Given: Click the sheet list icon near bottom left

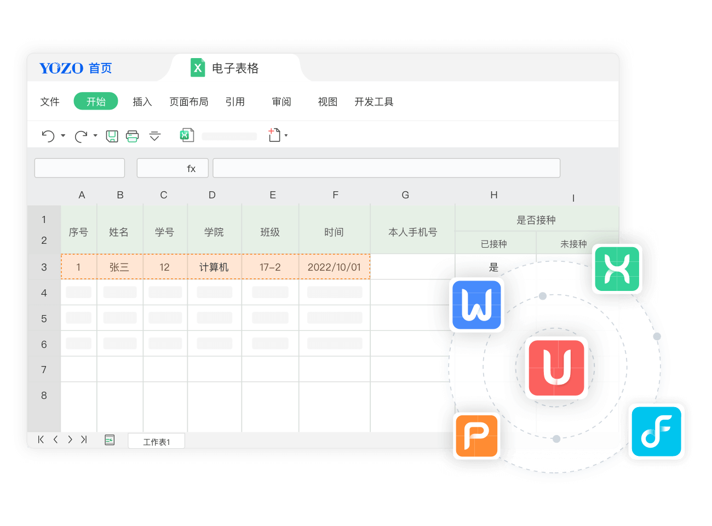Looking at the screenshot, I should point(109,439).
